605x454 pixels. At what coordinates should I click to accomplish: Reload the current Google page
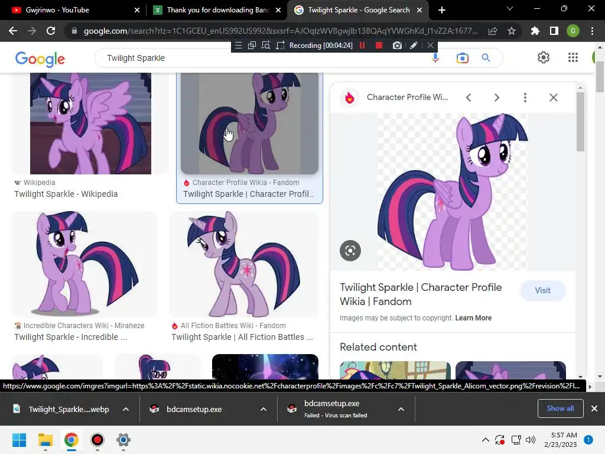click(x=51, y=31)
